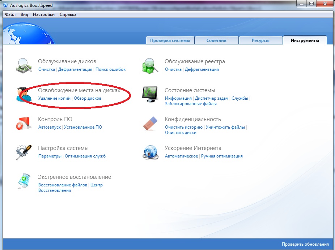Click the Internet acceleration globe icon
335x250 pixels.
150,152
